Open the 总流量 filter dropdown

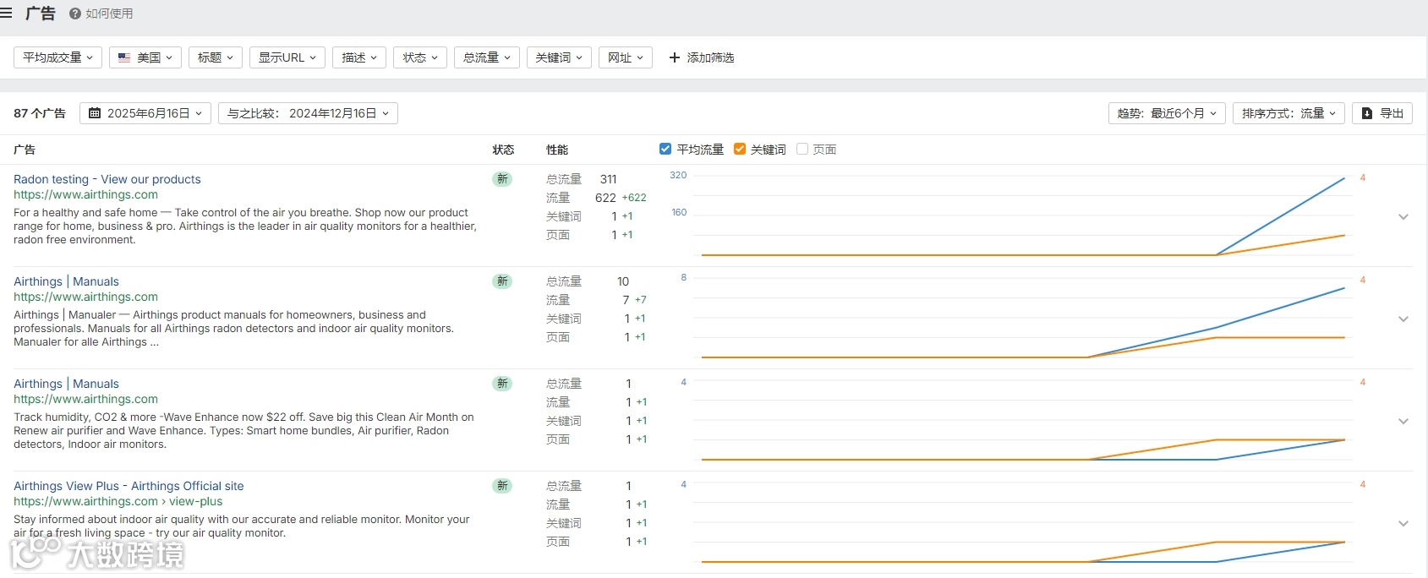[x=487, y=57]
